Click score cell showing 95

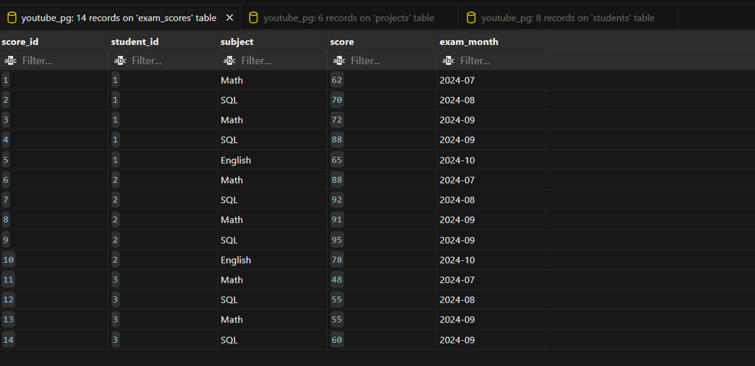tap(382, 240)
